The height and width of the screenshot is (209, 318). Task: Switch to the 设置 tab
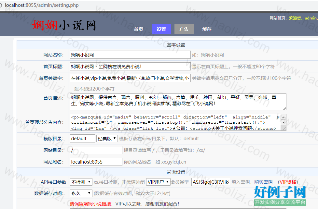point(161,29)
